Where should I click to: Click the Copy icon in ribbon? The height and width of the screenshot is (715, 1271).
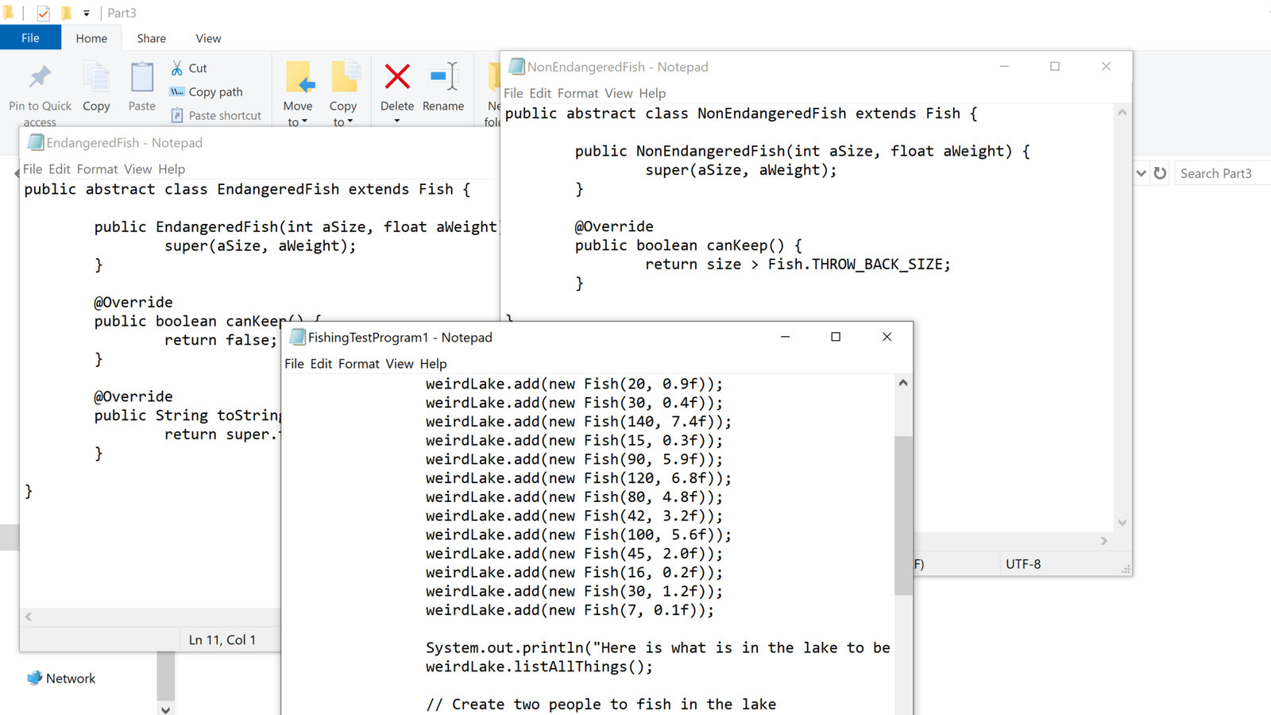click(96, 78)
